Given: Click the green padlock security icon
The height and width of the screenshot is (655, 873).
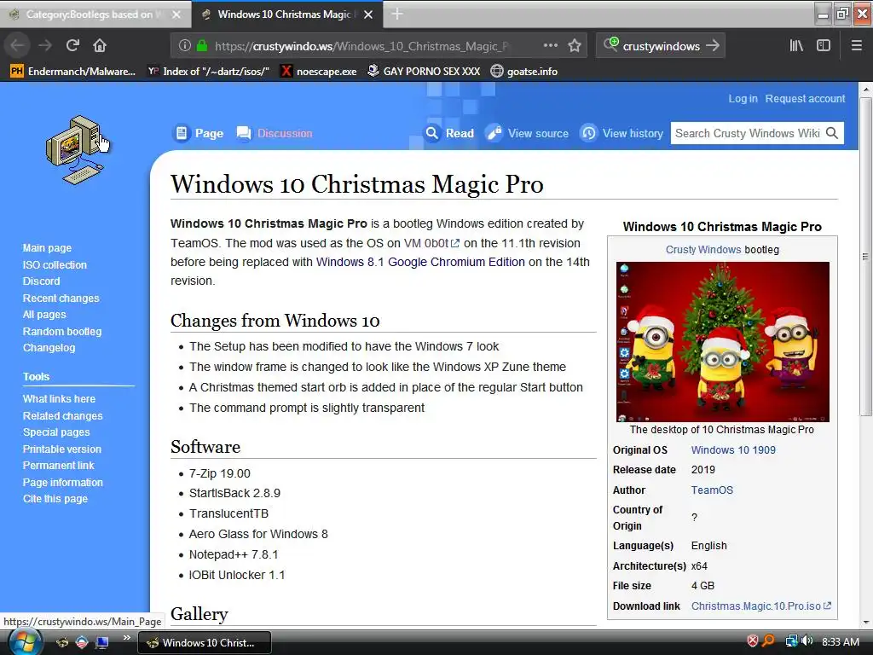Looking at the screenshot, I should tap(202, 46).
